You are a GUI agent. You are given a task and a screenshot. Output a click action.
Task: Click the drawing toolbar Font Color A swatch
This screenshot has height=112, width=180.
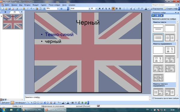68,103
